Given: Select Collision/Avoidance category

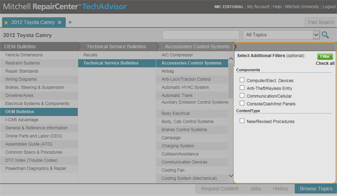Looking at the screenshot, I should pyautogui.click(x=192, y=154).
